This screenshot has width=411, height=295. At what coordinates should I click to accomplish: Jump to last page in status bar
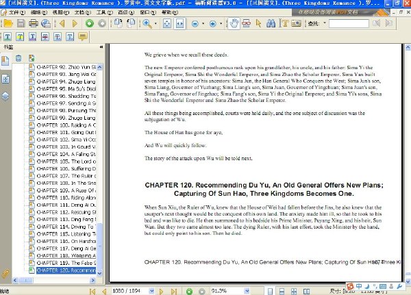click(x=174, y=292)
